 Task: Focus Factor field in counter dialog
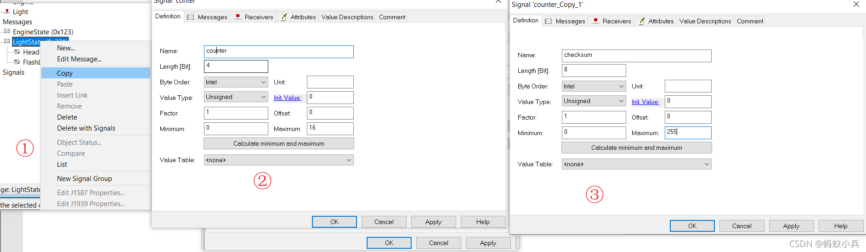[236, 113]
